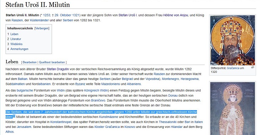
Task: Go to Weblinks contents entry
Action: 16,44
